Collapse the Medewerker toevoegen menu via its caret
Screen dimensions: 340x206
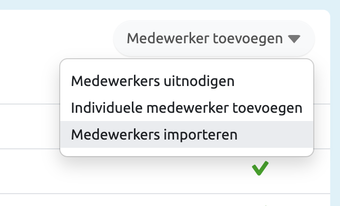(x=294, y=39)
